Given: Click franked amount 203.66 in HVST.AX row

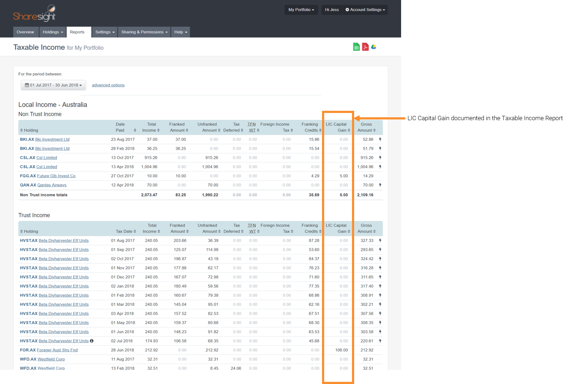Looking at the screenshot, I should [x=180, y=240].
